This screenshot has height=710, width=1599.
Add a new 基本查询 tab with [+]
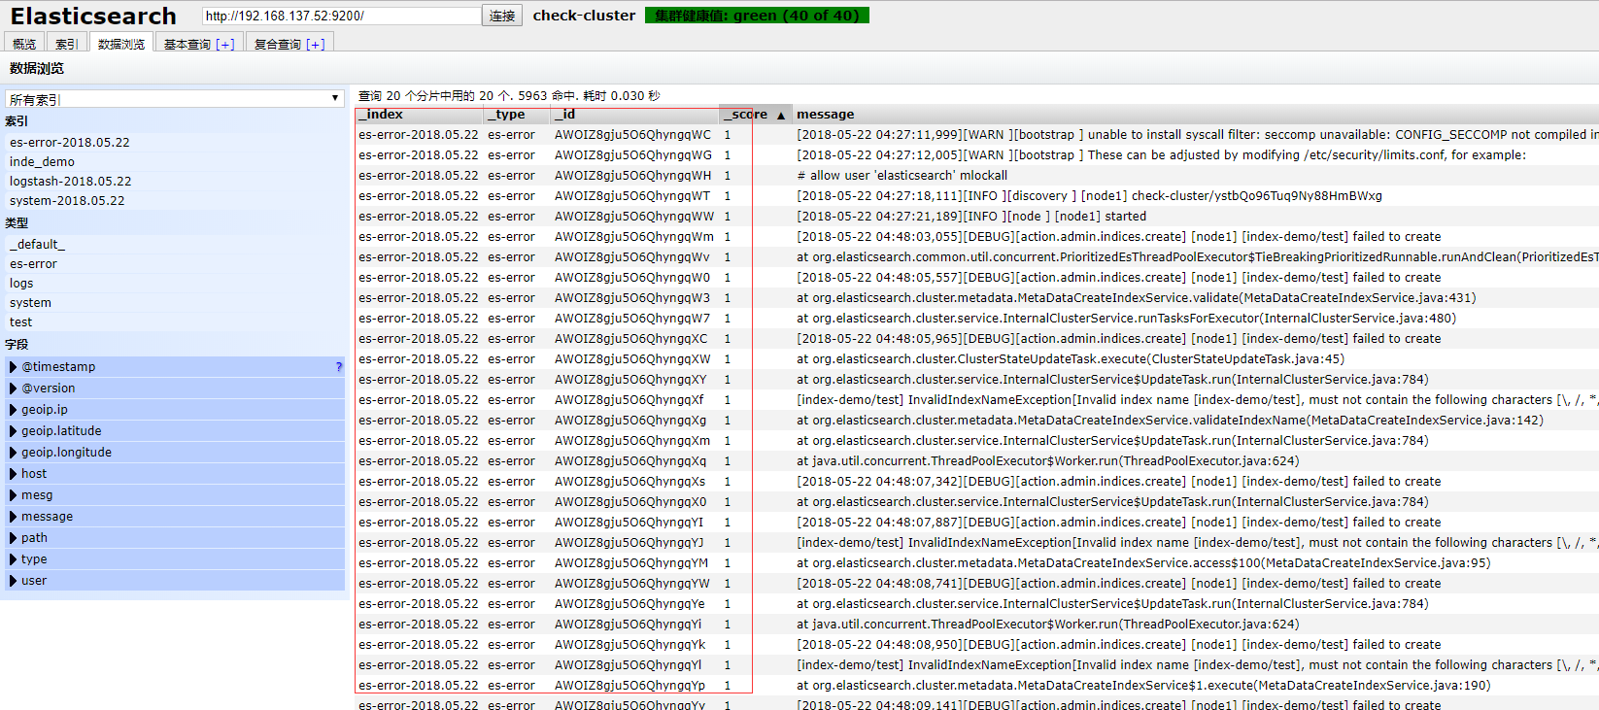point(225,44)
